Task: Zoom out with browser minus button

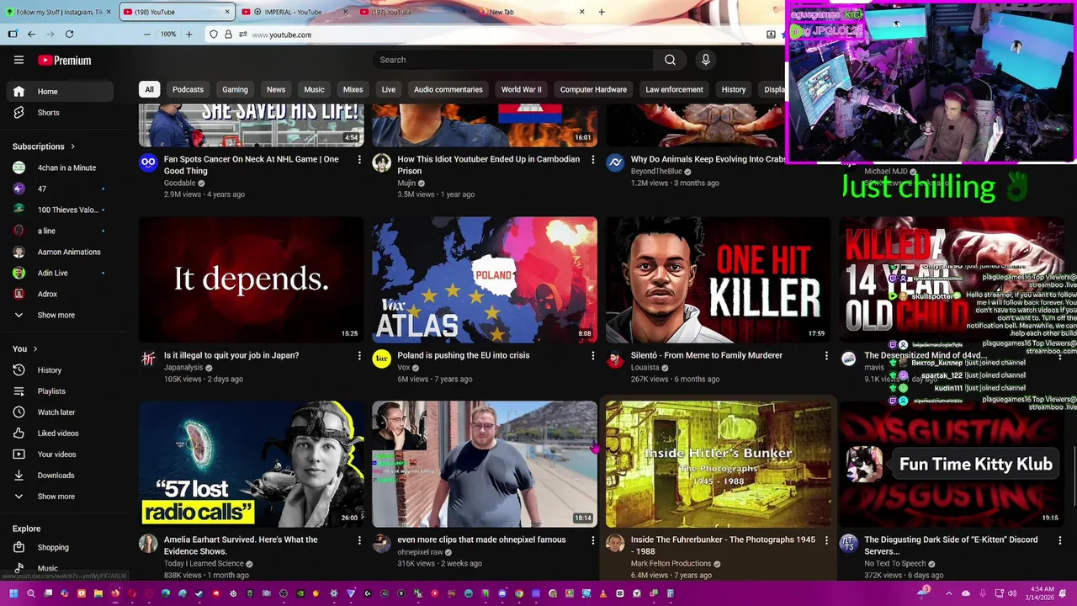Action: pos(146,35)
